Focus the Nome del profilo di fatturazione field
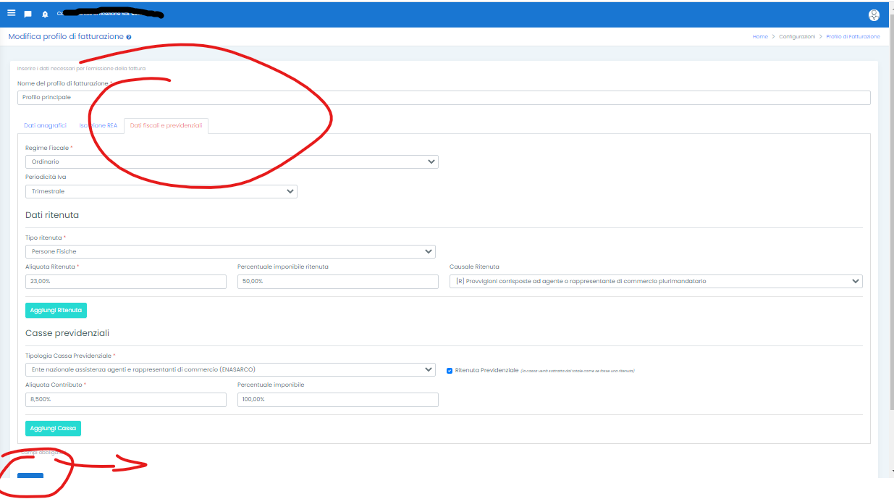Viewport: 894px width, 499px height. (x=444, y=98)
